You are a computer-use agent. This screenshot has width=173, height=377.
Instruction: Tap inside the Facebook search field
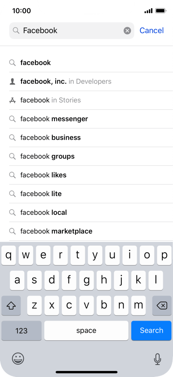click(x=72, y=30)
